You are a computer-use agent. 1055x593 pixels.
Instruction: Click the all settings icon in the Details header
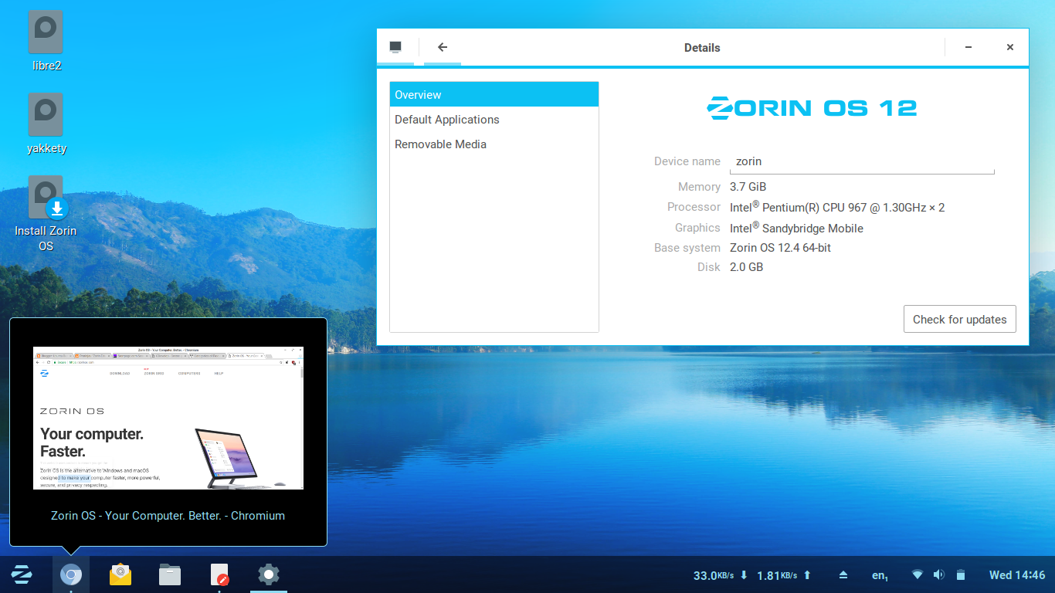coord(396,47)
